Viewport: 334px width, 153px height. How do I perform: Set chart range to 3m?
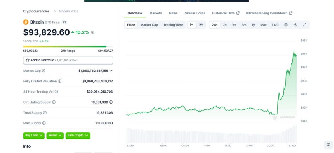click(244, 25)
